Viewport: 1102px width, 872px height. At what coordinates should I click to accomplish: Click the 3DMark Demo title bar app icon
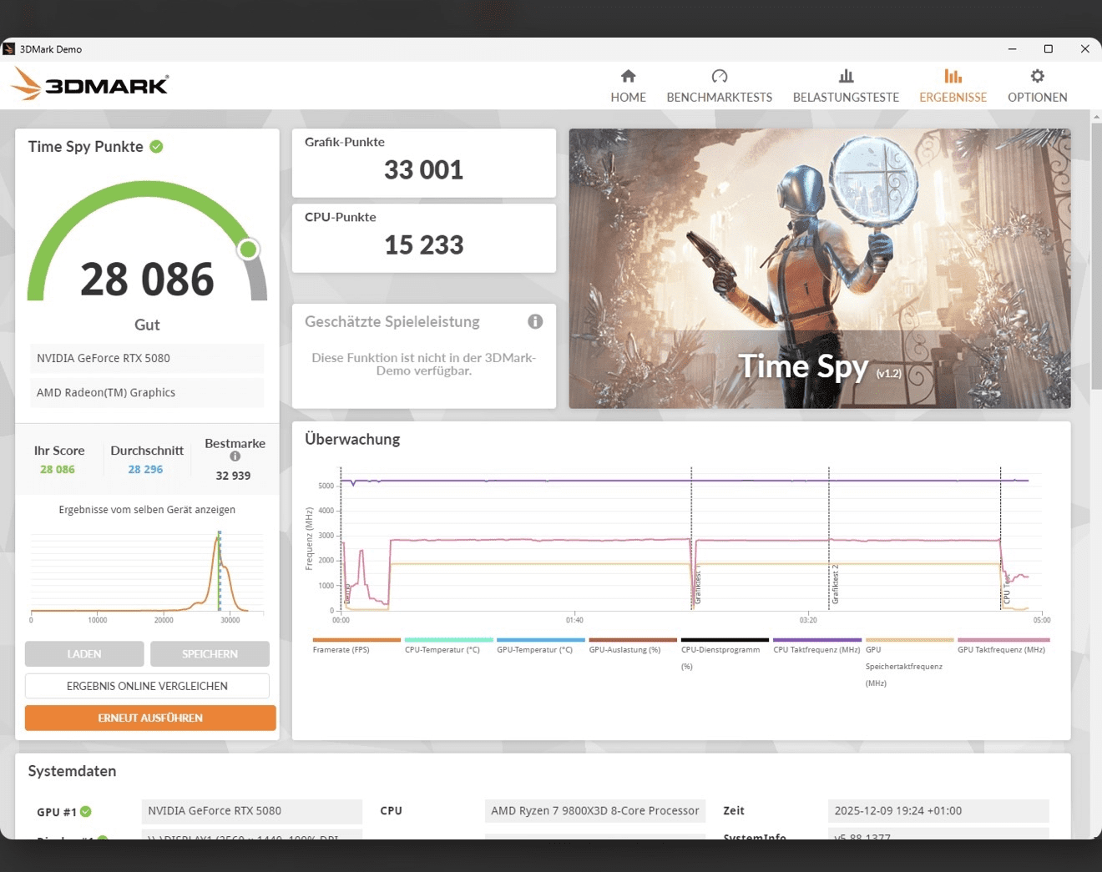[9, 49]
